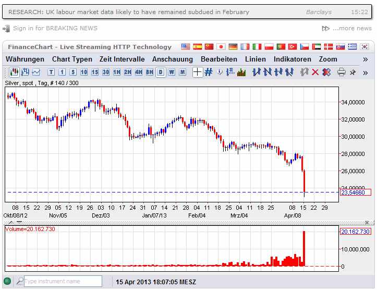Select the weekly (W) interval button

pyautogui.click(x=172, y=72)
